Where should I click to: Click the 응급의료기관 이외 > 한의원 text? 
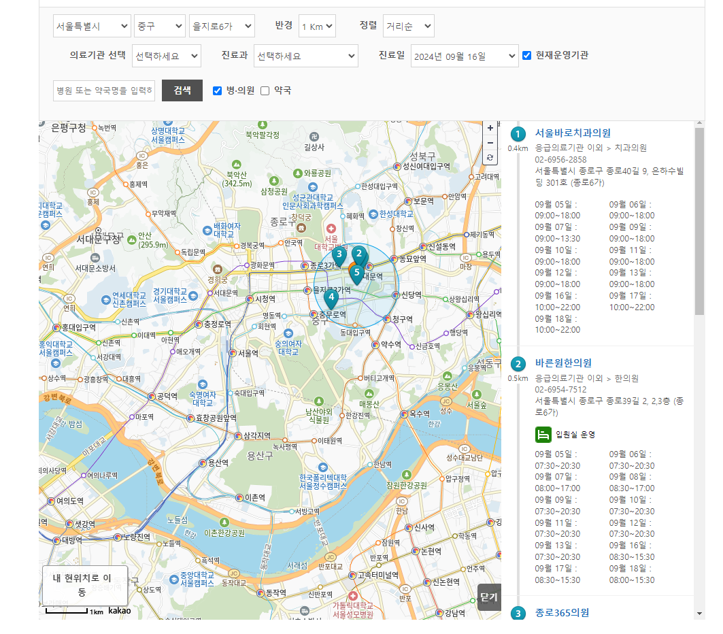tap(586, 378)
